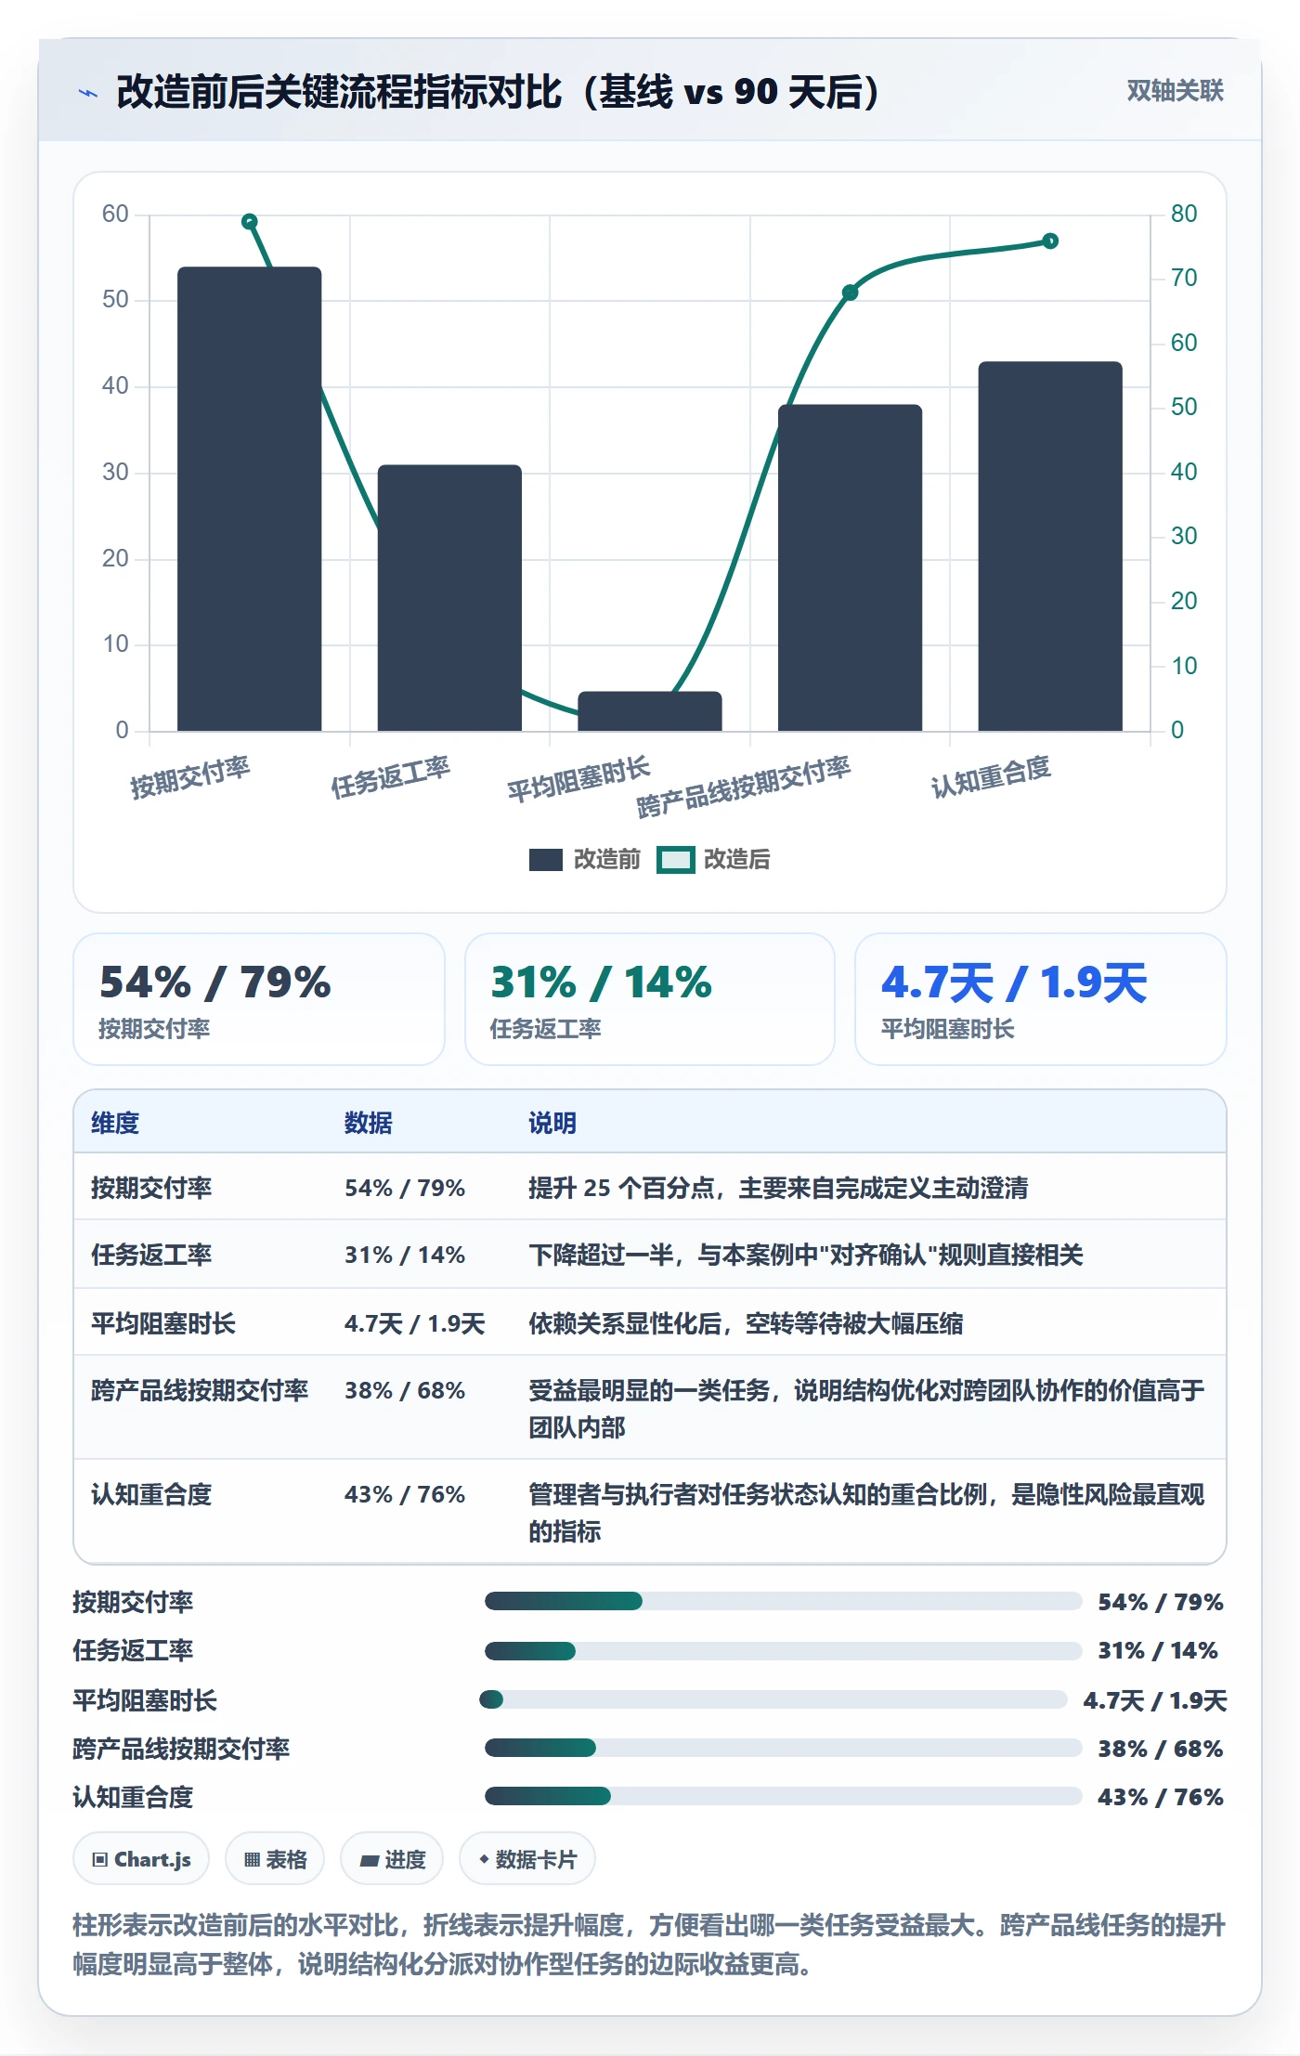
Task: Click the 38% / 68% table cell
Action: point(405,1390)
